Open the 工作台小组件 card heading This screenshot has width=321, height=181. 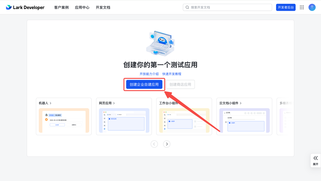click(x=169, y=103)
